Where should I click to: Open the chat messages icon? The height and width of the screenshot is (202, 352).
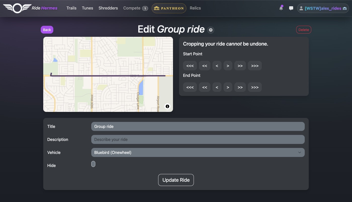291,8
